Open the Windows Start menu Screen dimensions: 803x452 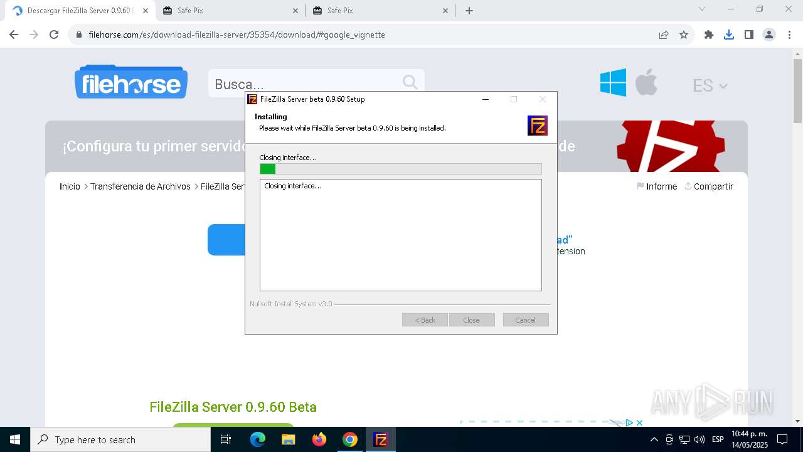pyautogui.click(x=15, y=439)
